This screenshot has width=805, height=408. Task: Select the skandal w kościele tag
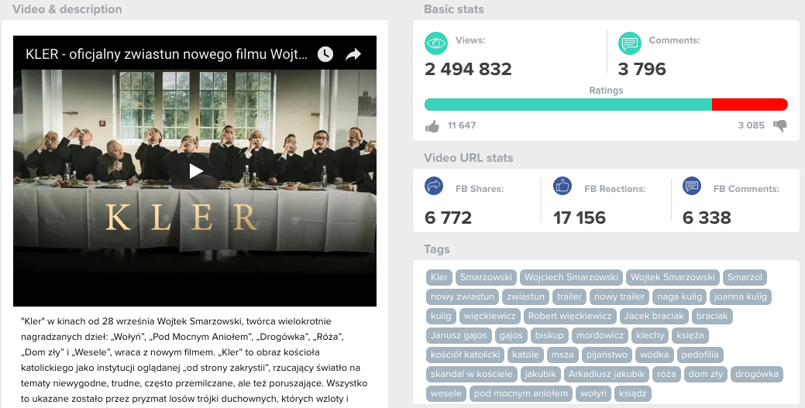pyautogui.click(x=471, y=374)
